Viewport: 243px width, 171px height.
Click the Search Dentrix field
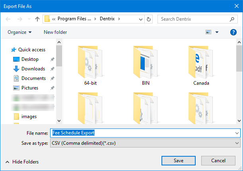tap(193, 19)
